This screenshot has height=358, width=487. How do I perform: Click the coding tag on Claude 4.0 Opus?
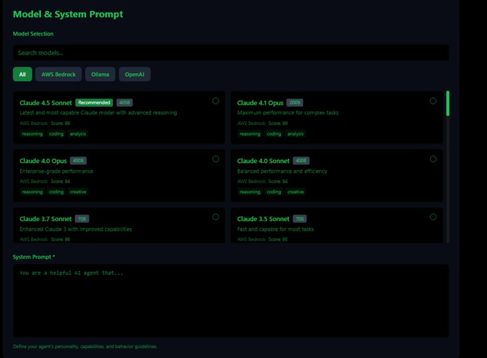[56, 192]
